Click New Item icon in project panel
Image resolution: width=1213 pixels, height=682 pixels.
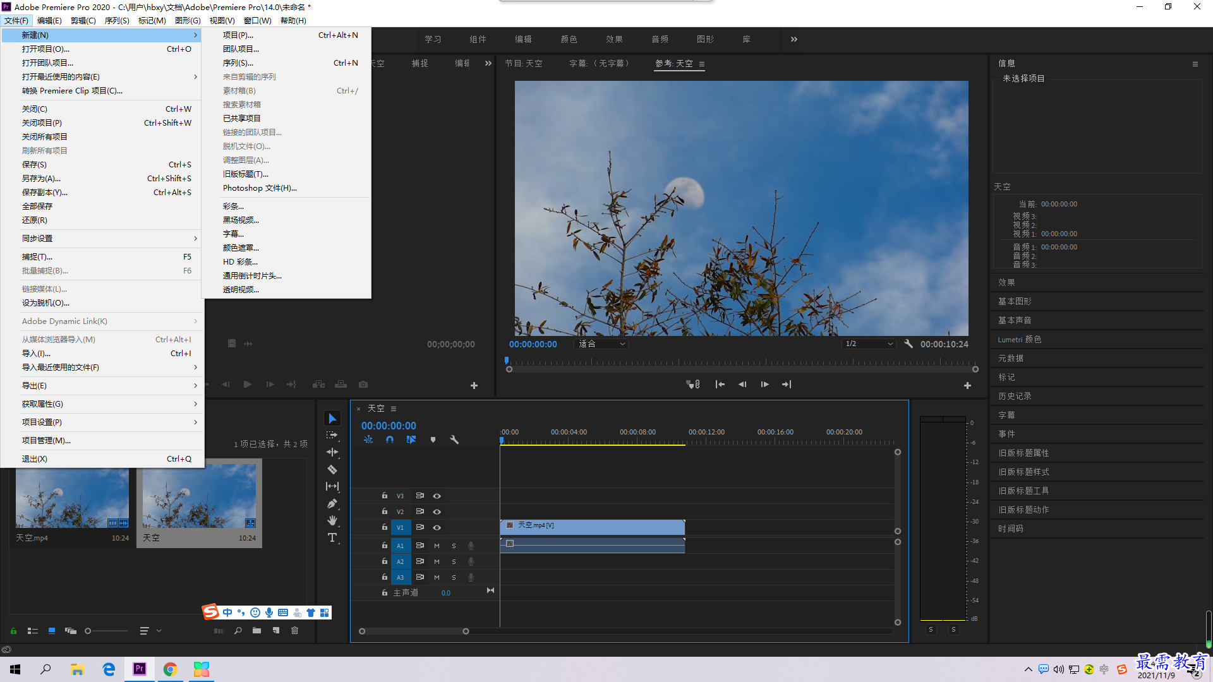276,630
